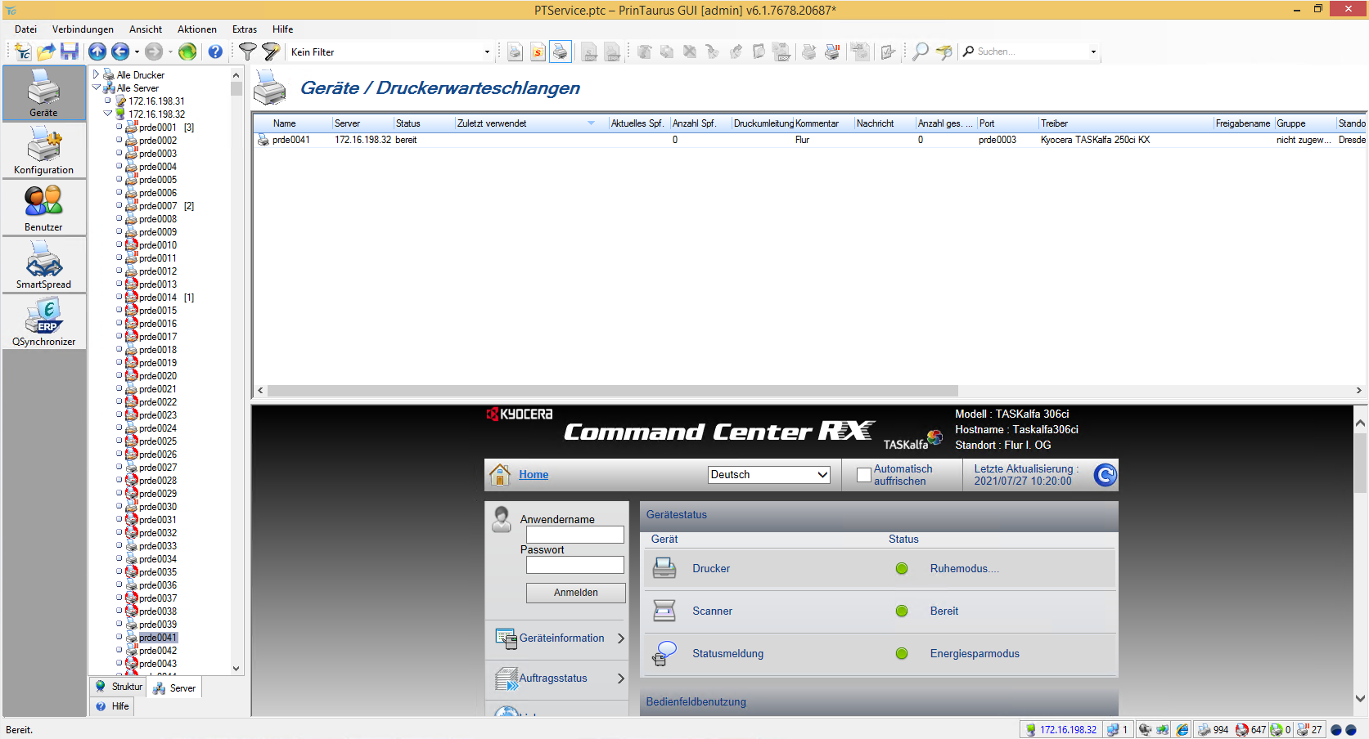Click the open folder toolbar icon
This screenshot has width=1369, height=739.
47,52
